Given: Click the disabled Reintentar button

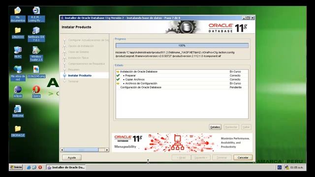Looking at the screenshot, I should (231, 127).
